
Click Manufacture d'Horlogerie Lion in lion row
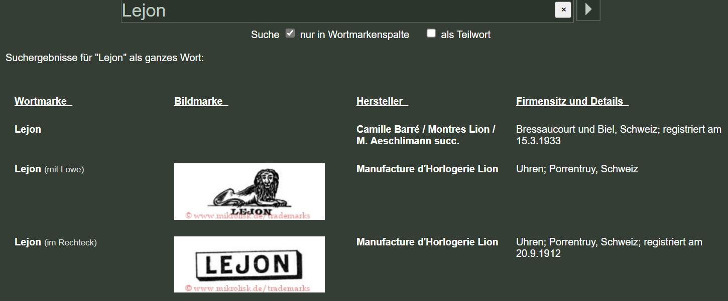pos(427,169)
